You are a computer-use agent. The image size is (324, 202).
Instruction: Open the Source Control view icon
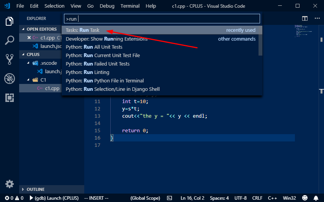coord(10,59)
